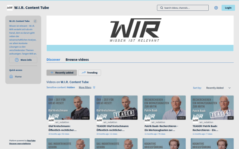
Task: Open first Kognitive Kriegsführung thumbnail
Action: tap(164, 143)
